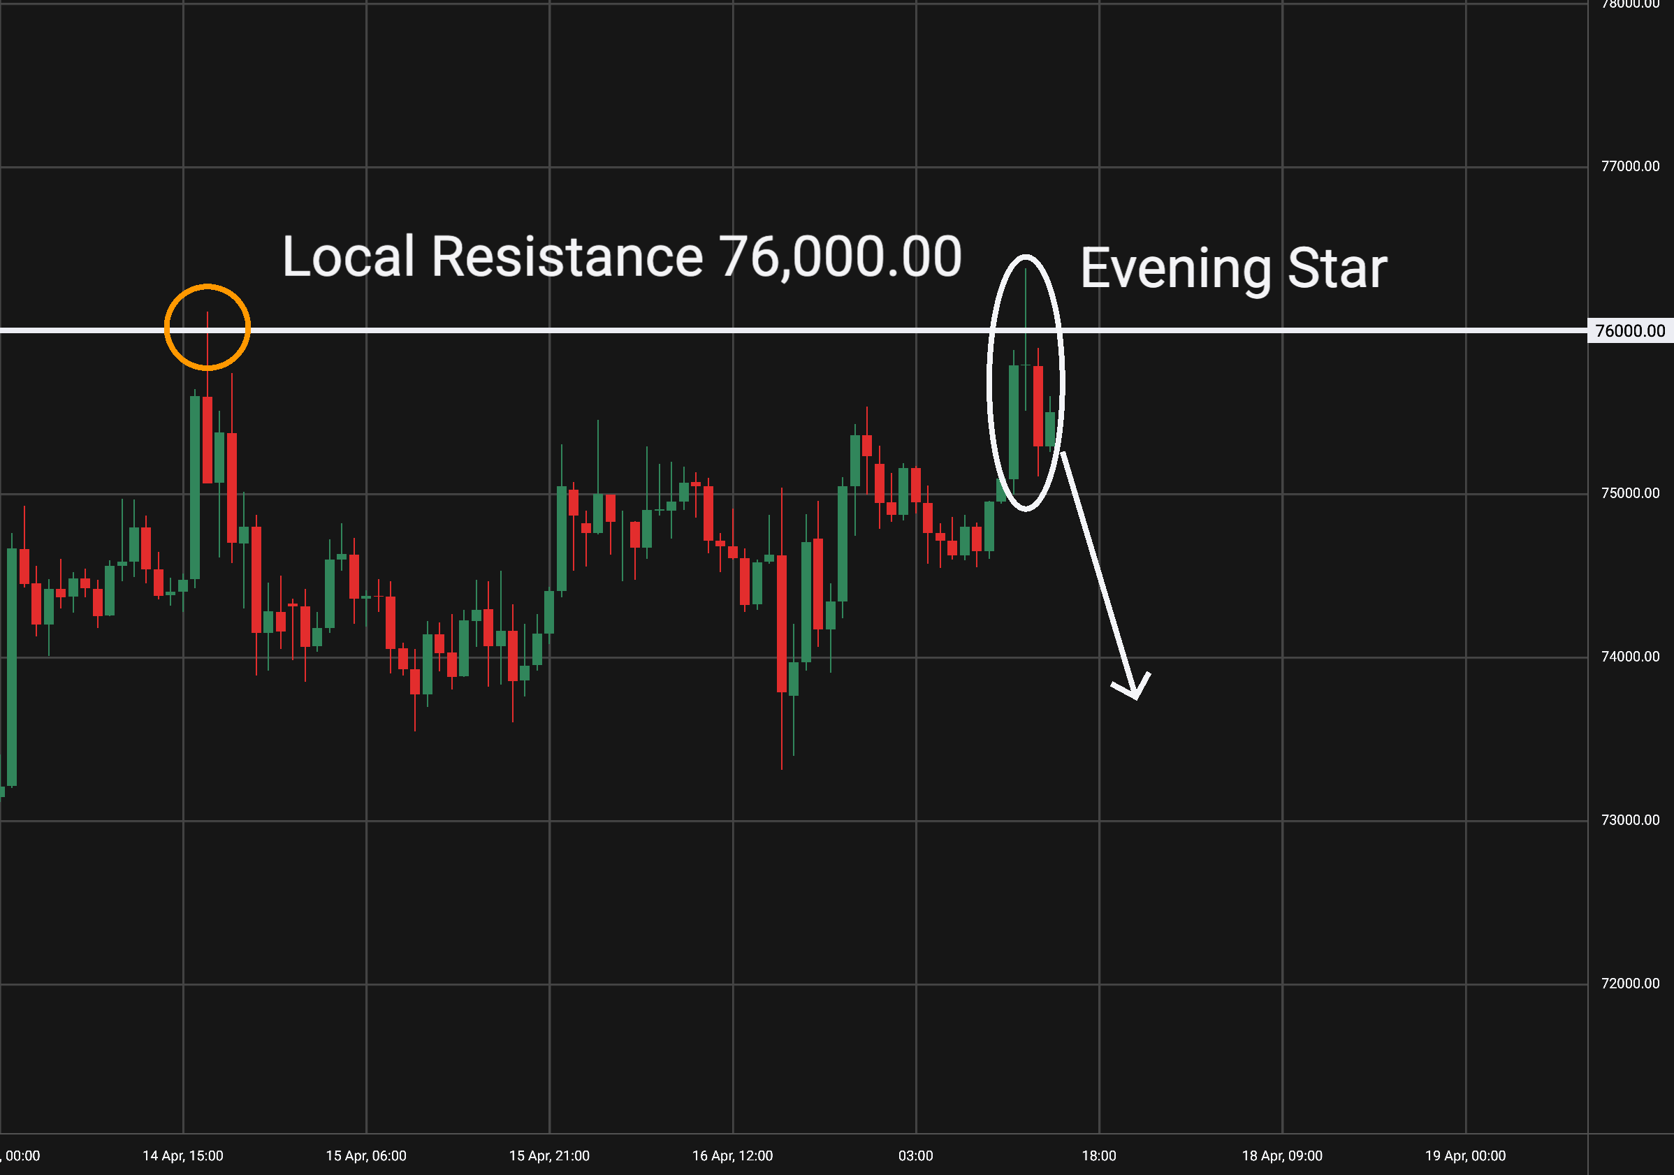Screen dimensions: 1674x1175
Task: Click the "18 Apr, 09:00" time axis label
Action: (1282, 1156)
